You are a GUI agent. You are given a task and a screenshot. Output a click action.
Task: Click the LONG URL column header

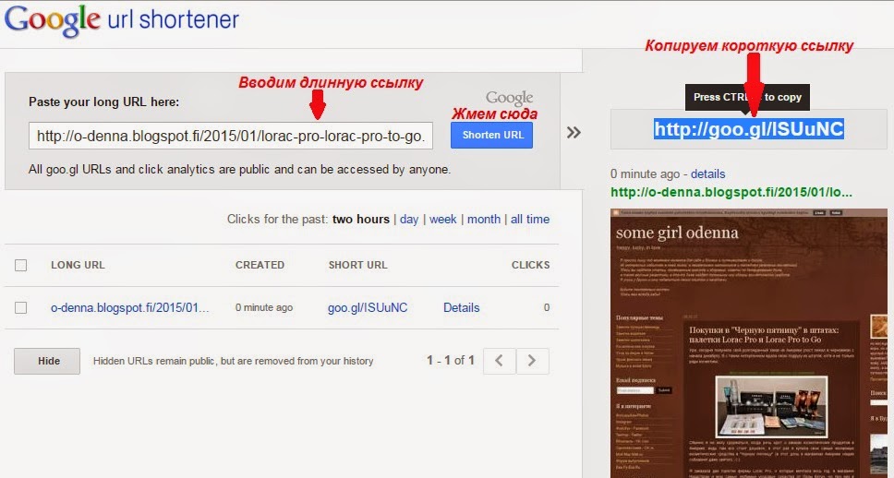78,265
